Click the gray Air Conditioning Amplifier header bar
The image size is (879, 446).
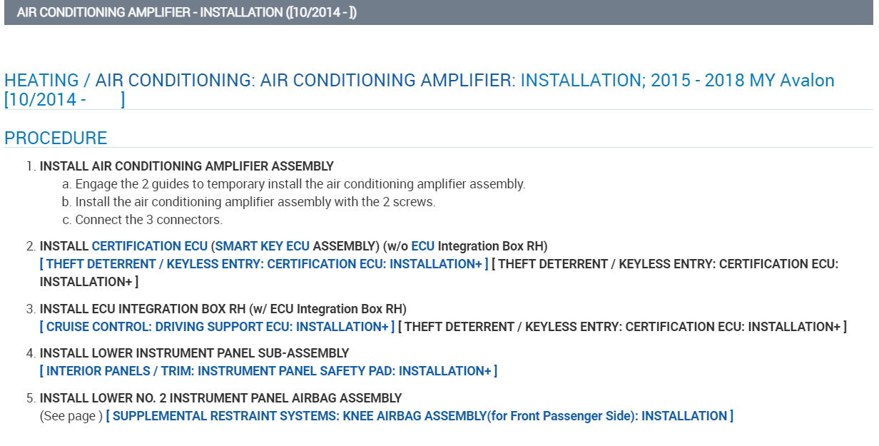click(x=438, y=13)
